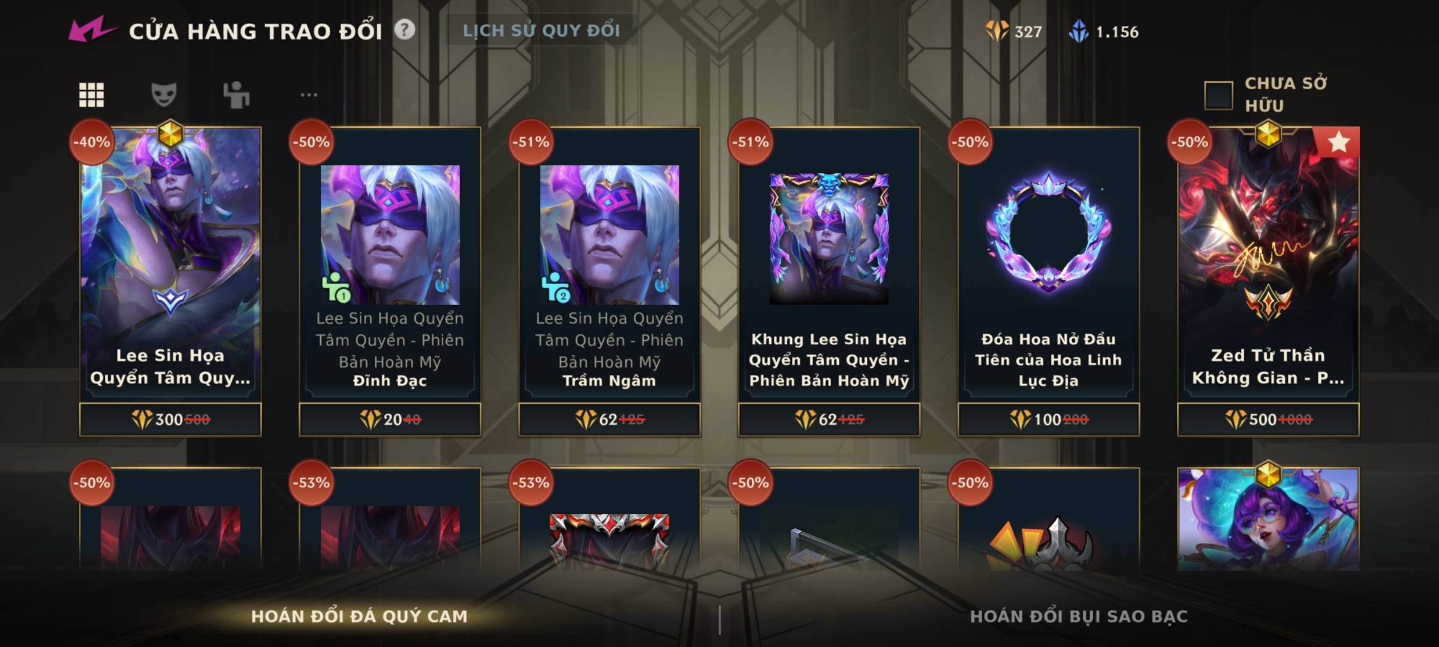
Task: Open Khung Lee Sin Họa Quyển frame card
Action: pos(829,264)
